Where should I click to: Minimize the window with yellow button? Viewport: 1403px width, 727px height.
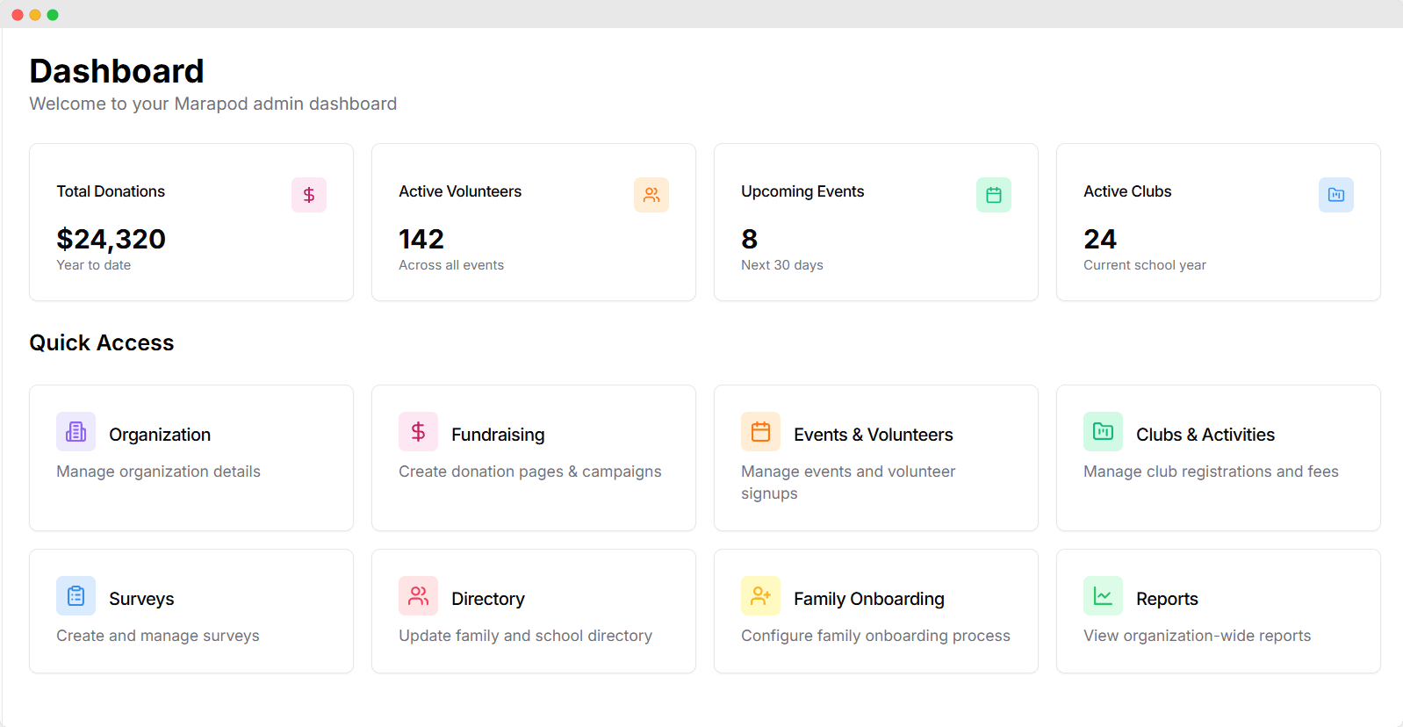click(35, 15)
